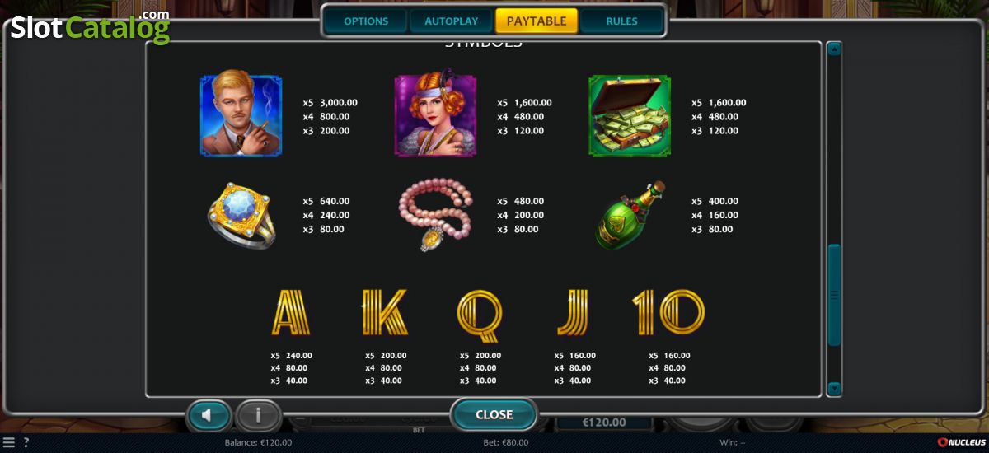989x453 pixels.
Task: Open help via the question mark icon
Action: (x=26, y=442)
